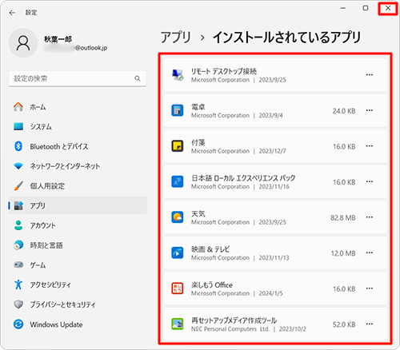Focus the 設定の検索 search field
Screen dimensions: 400x350
click(x=78, y=78)
